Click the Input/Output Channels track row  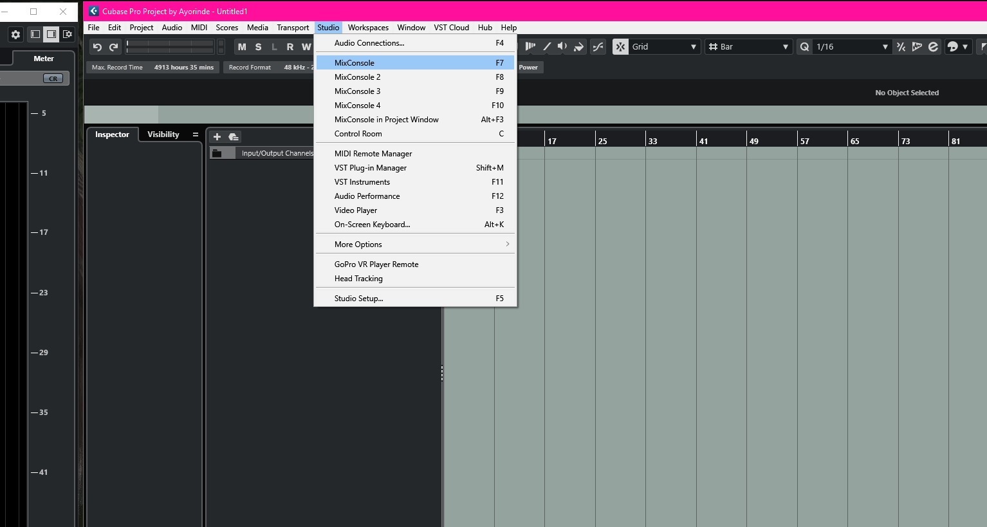(261, 153)
